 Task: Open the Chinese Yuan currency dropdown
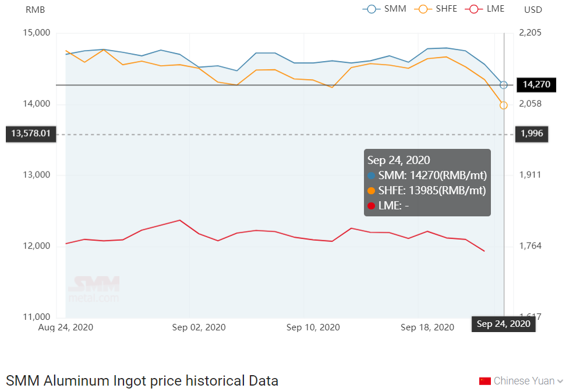(526, 380)
